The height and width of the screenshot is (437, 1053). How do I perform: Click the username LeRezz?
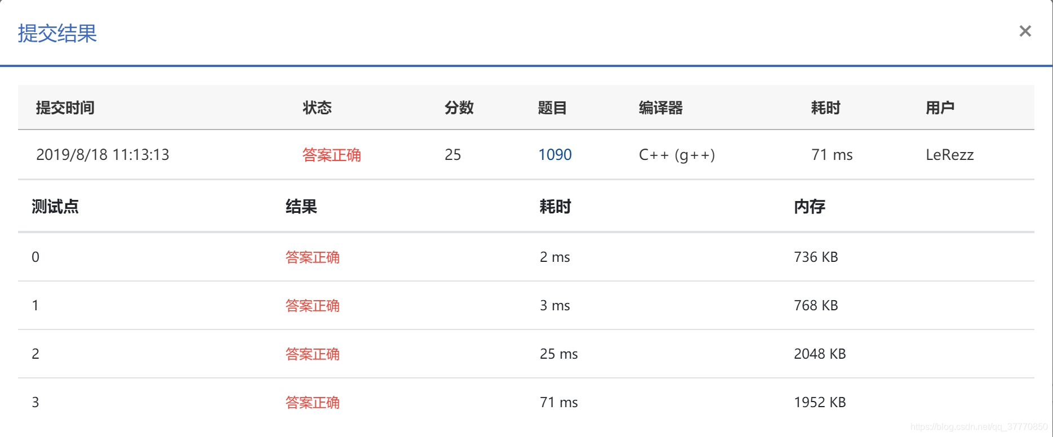click(x=950, y=154)
